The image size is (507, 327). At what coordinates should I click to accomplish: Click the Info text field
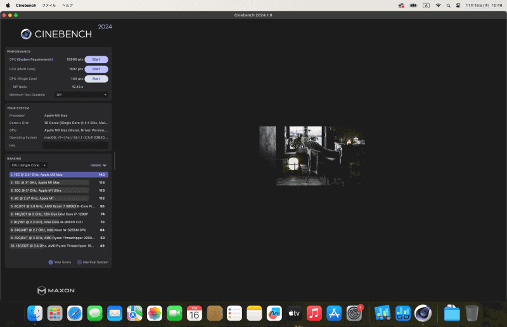(75, 145)
